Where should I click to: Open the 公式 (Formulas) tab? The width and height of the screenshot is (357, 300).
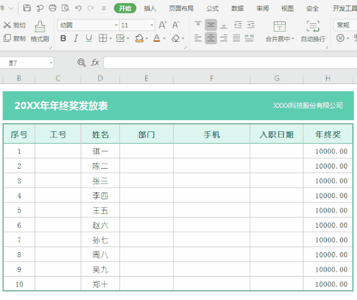tap(212, 8)
